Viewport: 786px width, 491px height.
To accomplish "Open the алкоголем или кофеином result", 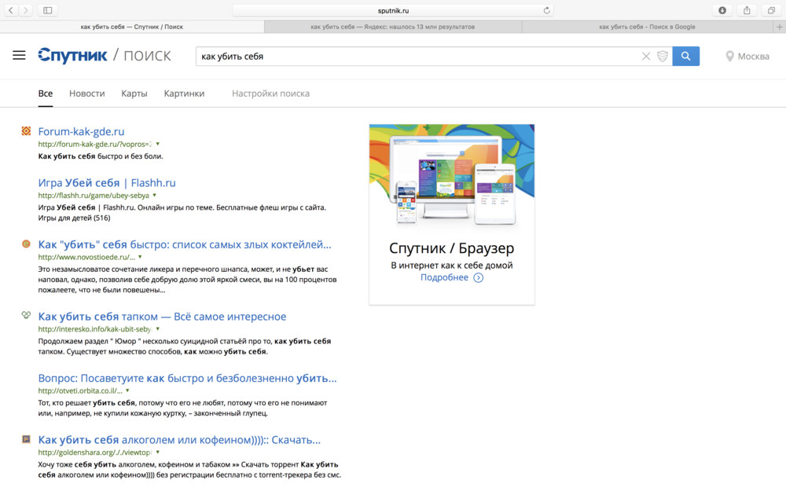I will pyautogui.click(x=179, y=440).
